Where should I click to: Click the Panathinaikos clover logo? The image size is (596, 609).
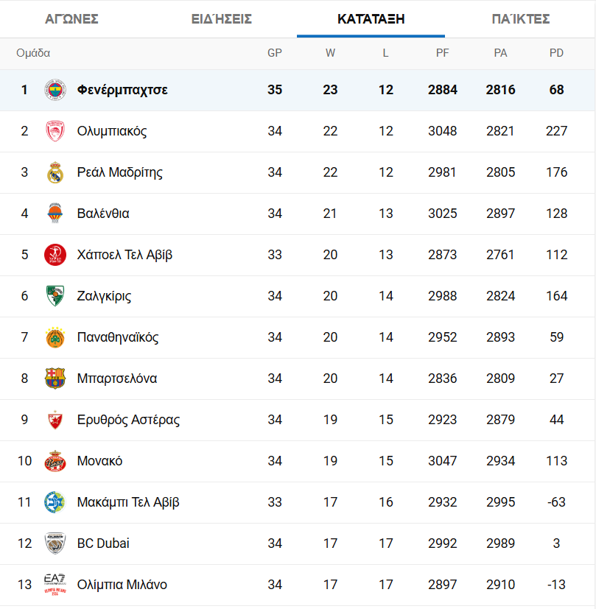tap(55, 337)
